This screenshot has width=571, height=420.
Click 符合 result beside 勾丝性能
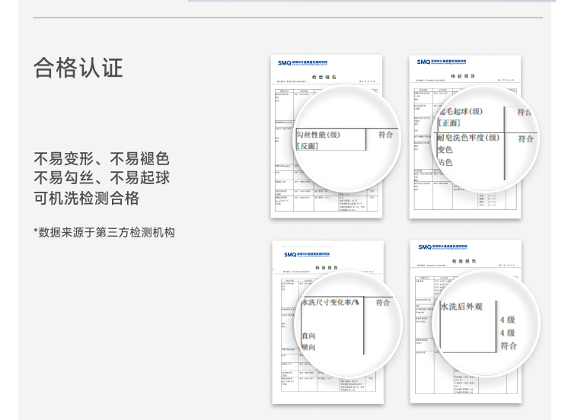[385, 135]
